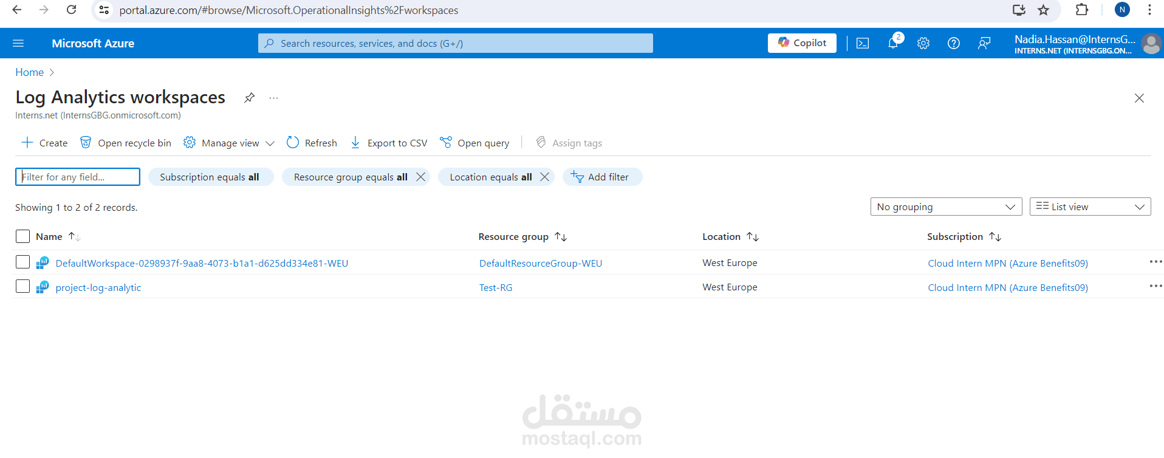The width and height of the screenshot is (1164, 458).
Task: Open the Resource group equals all filter
Action: (350, 177)
